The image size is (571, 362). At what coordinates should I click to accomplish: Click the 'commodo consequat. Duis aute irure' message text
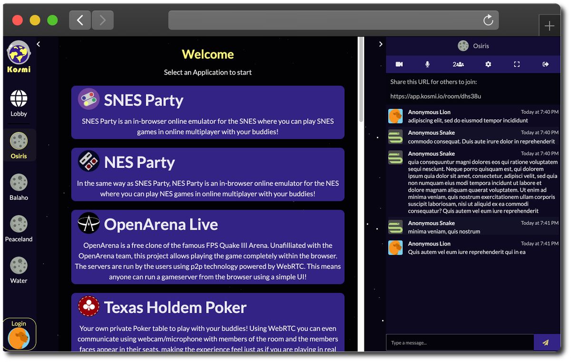(482, 141)
